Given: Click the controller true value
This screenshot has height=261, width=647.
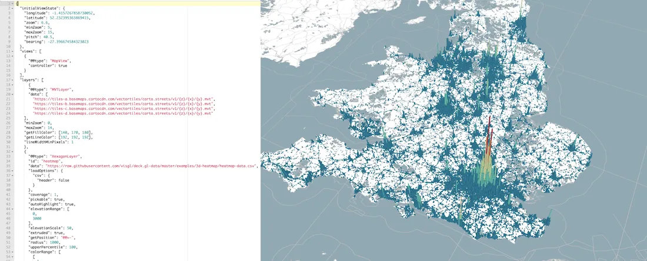Looking at the screenshot, I should (x=63, y=66).
